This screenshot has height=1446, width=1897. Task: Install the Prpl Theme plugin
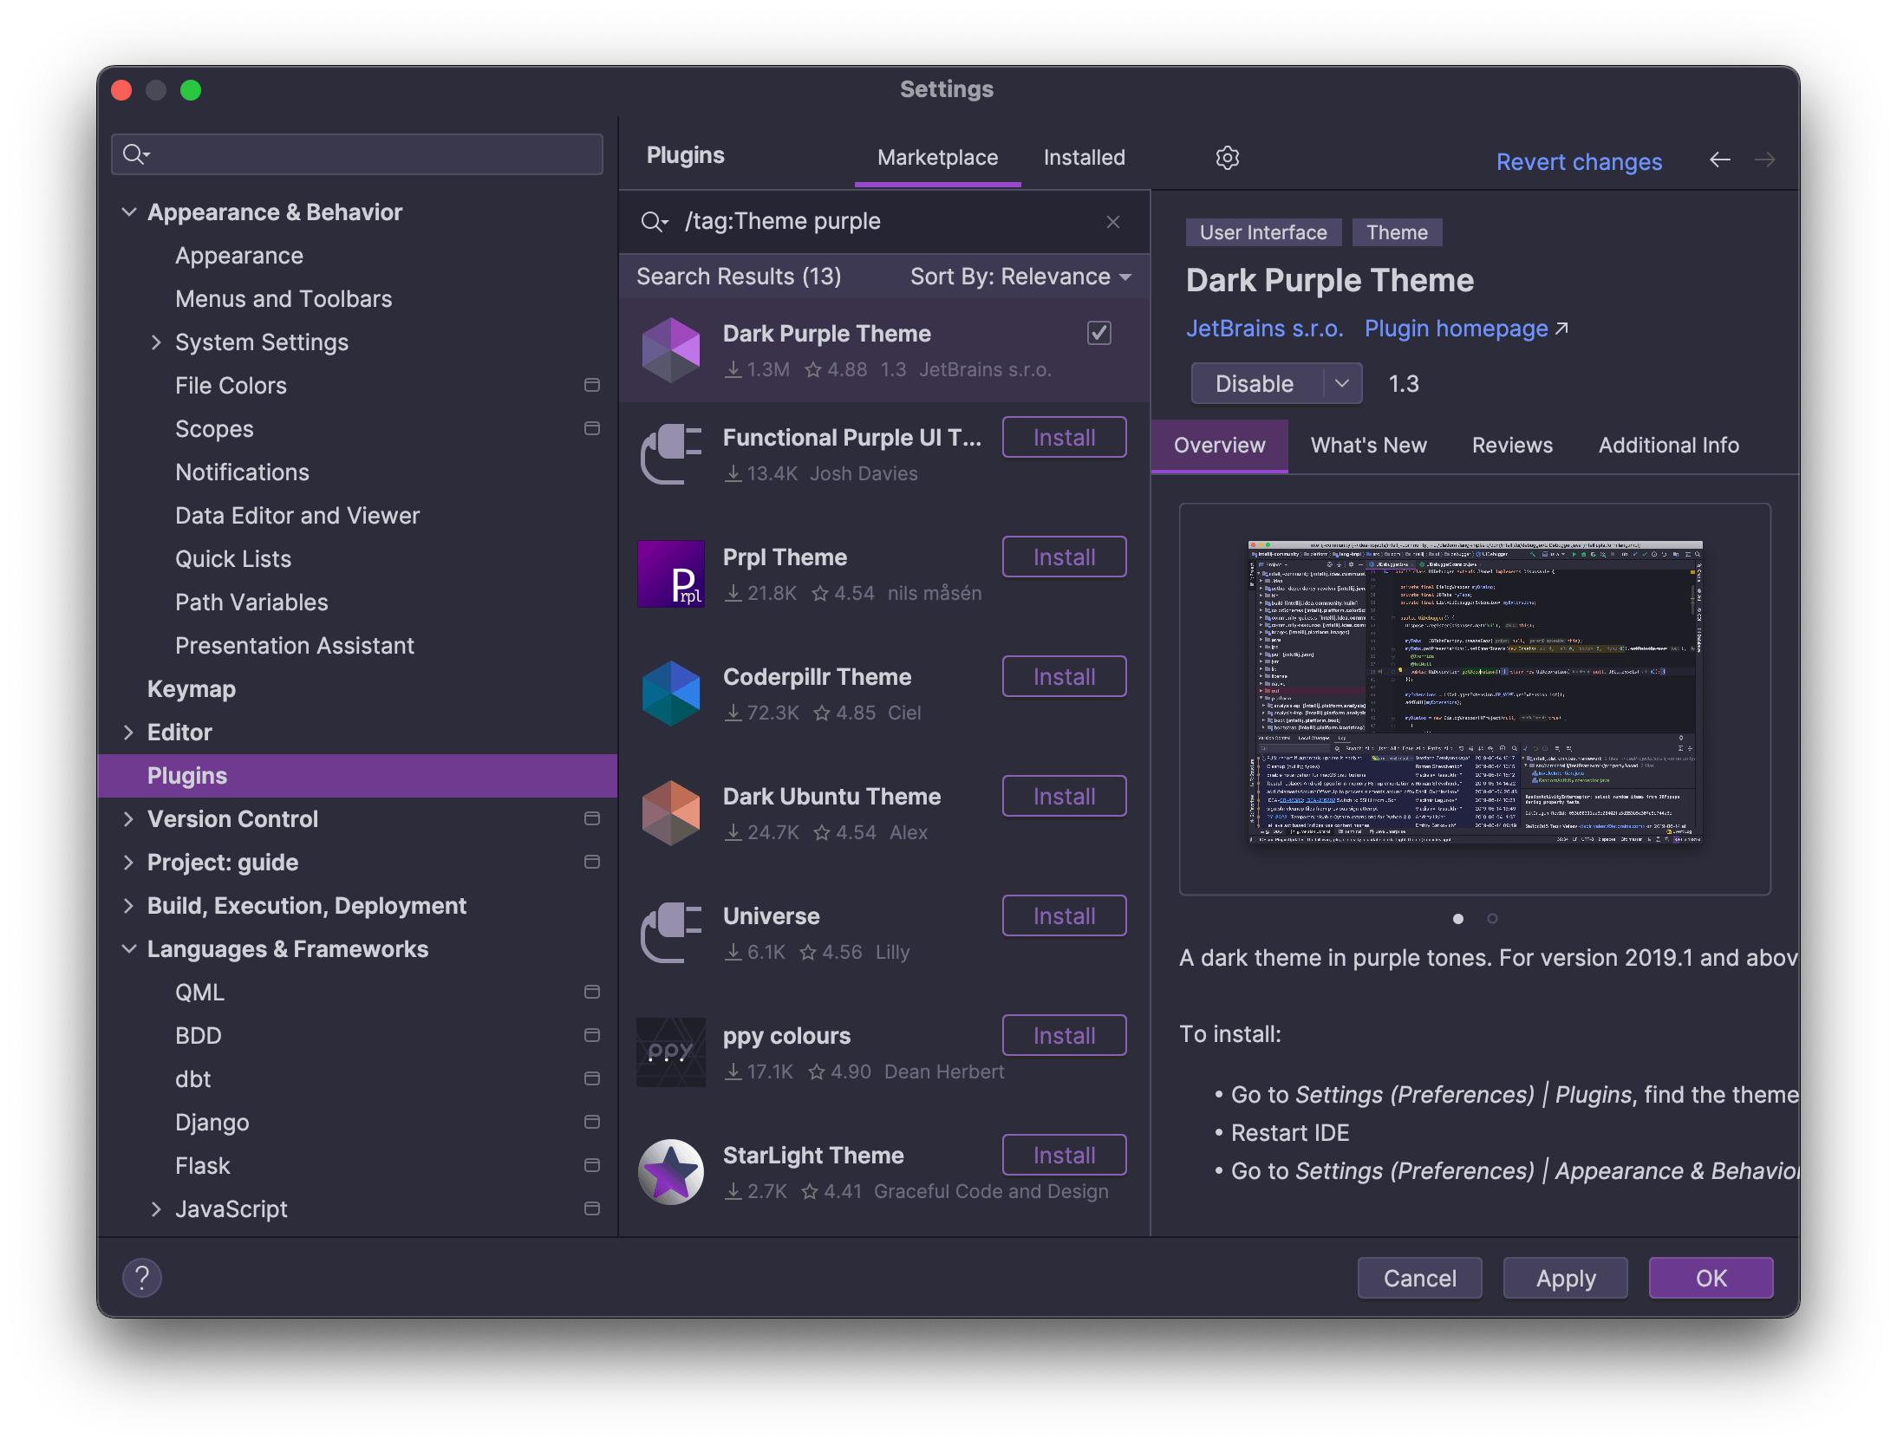(x=1064, y=556)
